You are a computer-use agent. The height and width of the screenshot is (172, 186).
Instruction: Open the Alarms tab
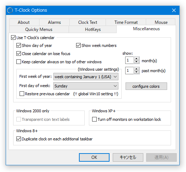54,22
